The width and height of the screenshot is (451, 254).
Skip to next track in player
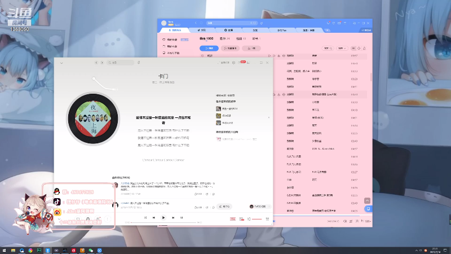pyautogui.click(x=173, y=218)
